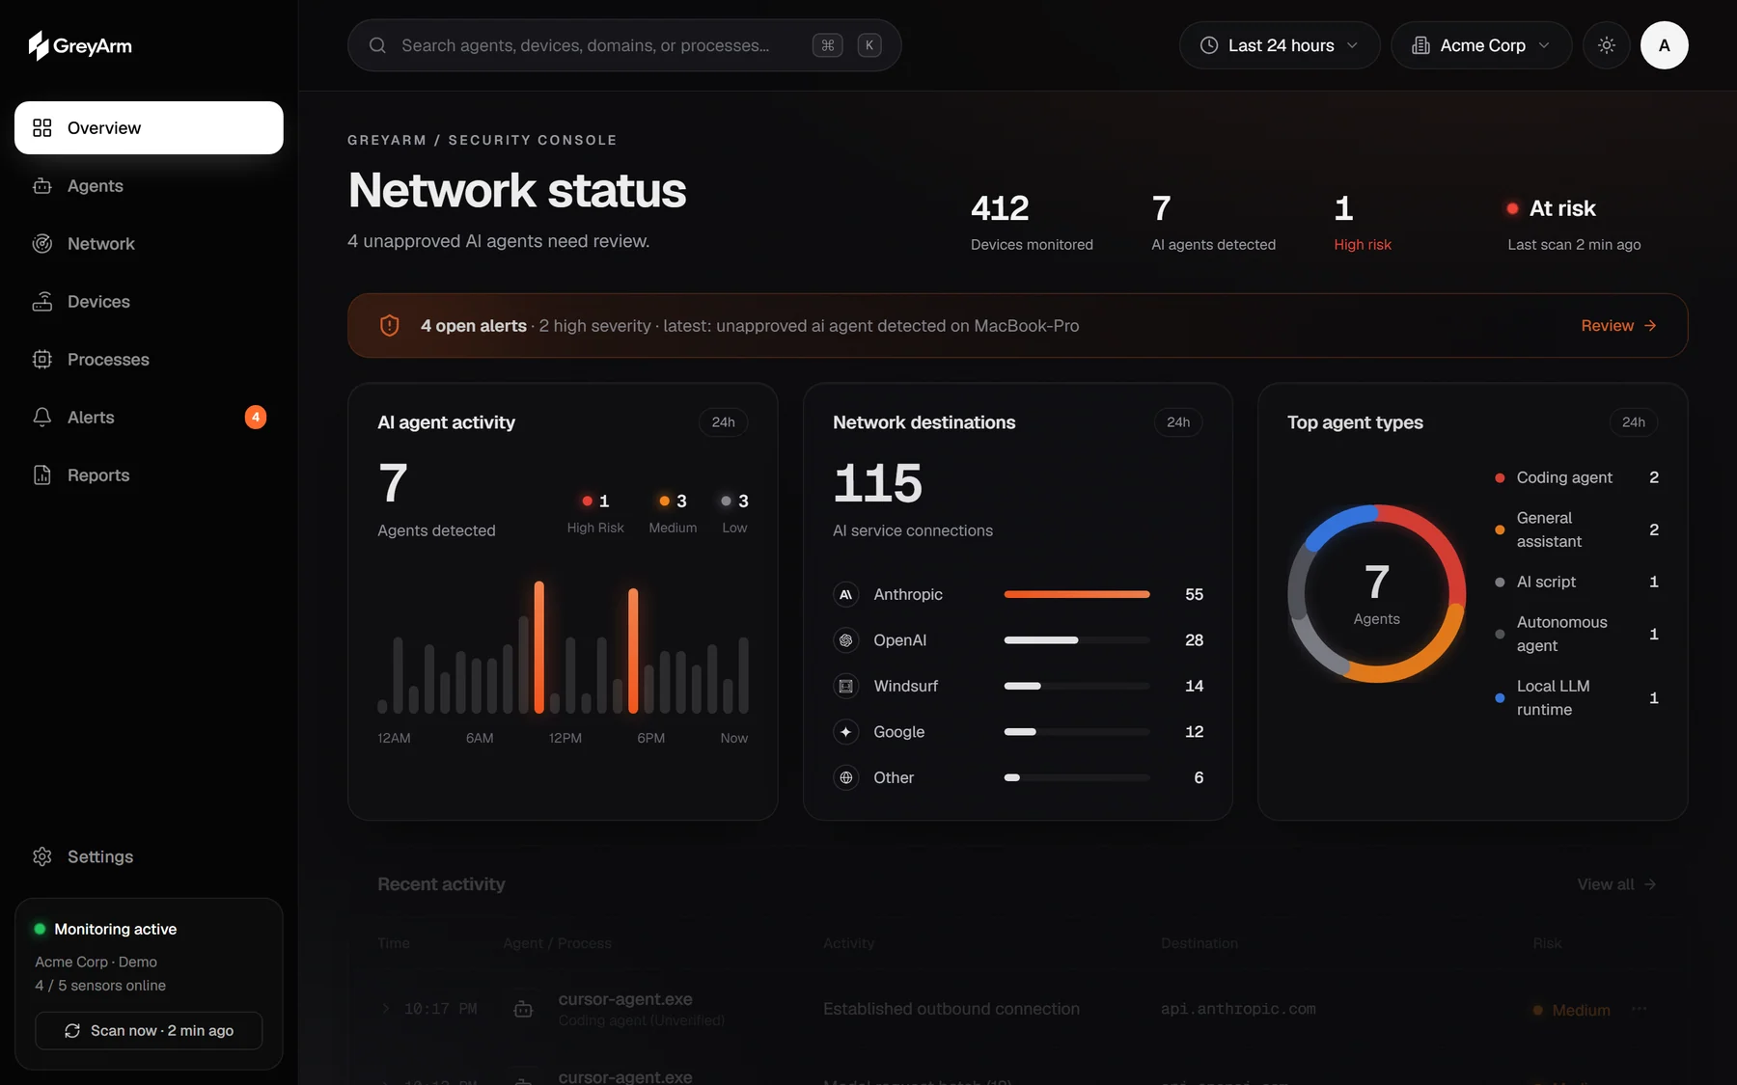Open the Overview page

(x=149, y=127)
